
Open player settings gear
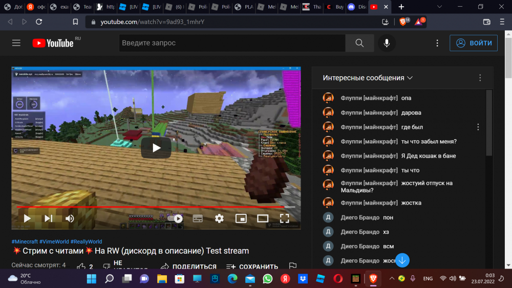[x=220, y=218]
